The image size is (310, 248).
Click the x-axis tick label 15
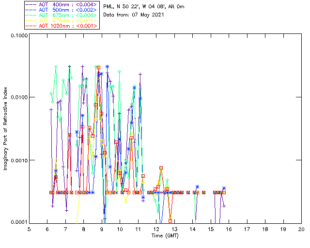(211, 229)
